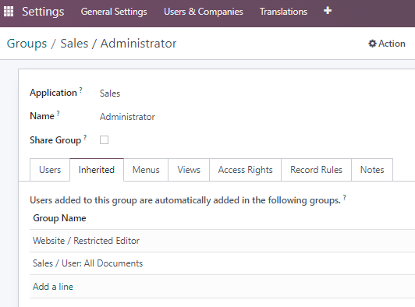Viewport: 415px width, 307px height.
Task: Click the Application field help question mark
Action: tap(80, 90)
